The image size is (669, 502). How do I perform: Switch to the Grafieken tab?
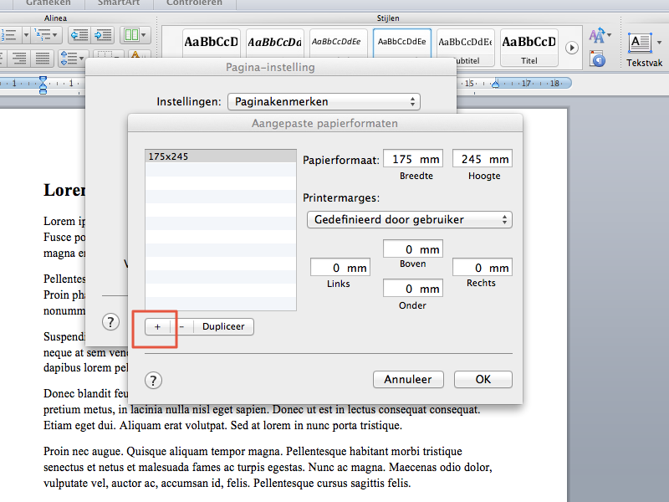[x=48, y=3]
